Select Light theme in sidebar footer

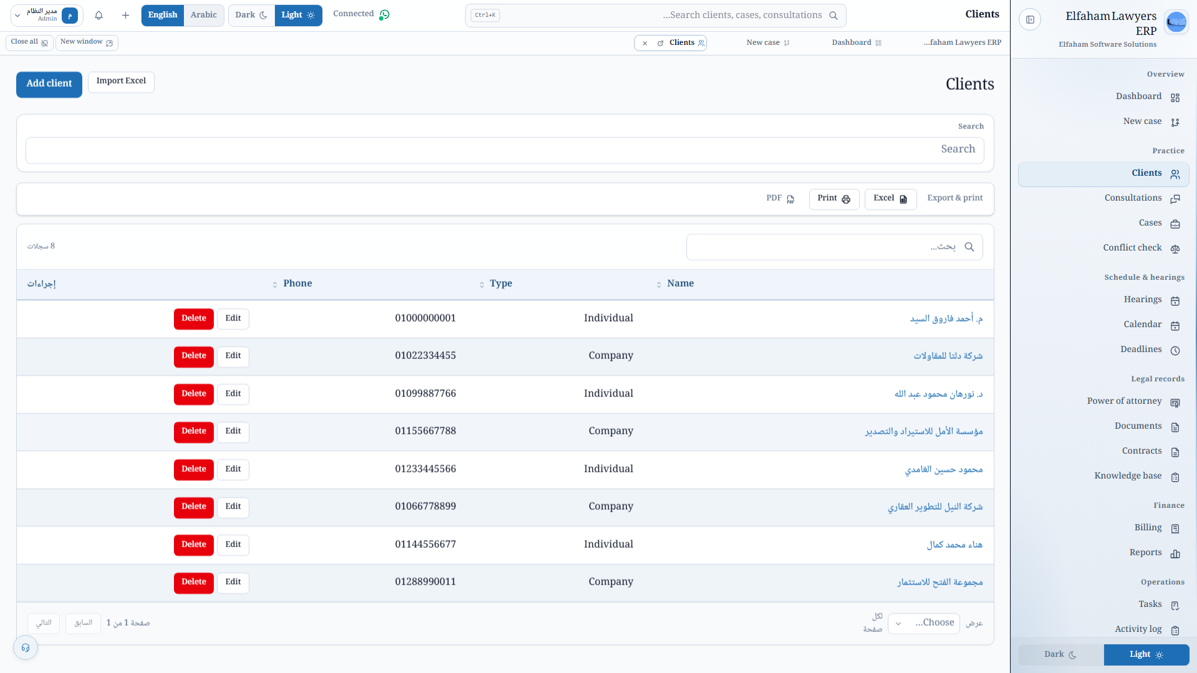1147,655
